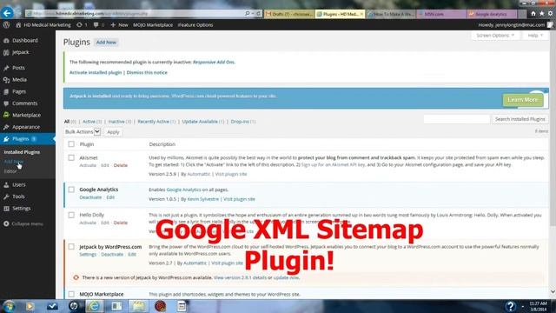Open Users in the sidebar
This screenshot has width=556, height=313.
(19, 184)
